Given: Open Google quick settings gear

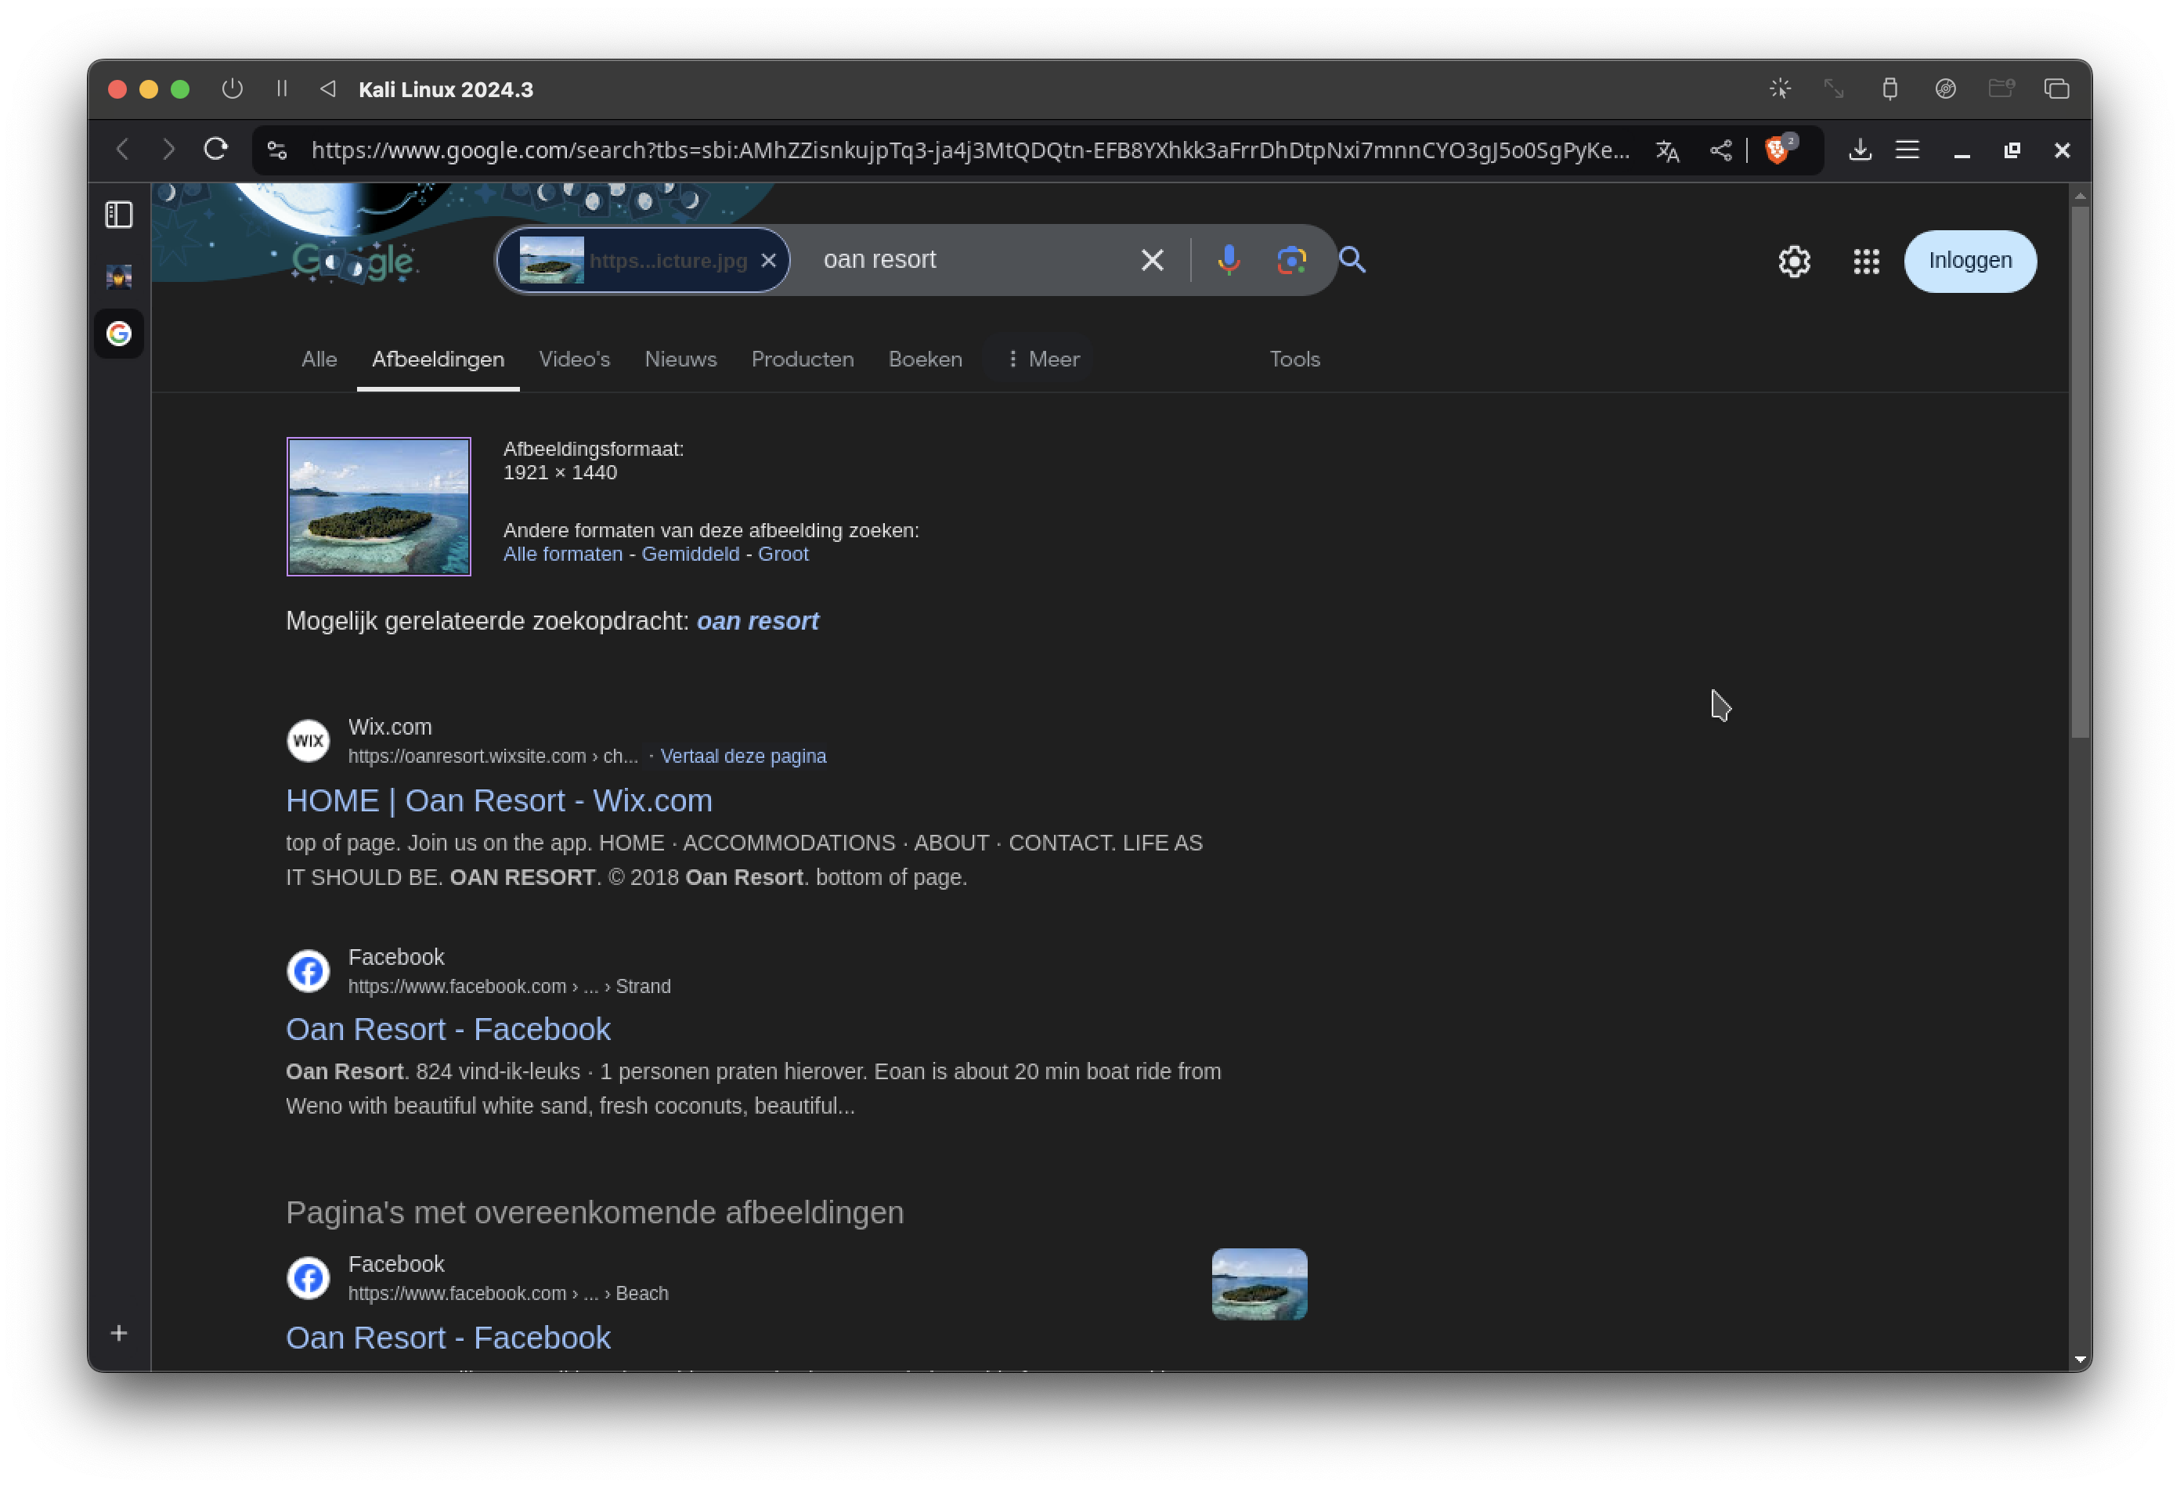Looking at the screenshot, I should pyautogui.click(x=1793, y=262).
